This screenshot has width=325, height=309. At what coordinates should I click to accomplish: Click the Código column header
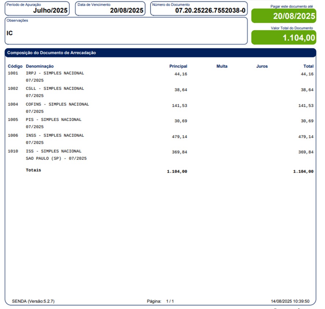[x=15, y=66]
